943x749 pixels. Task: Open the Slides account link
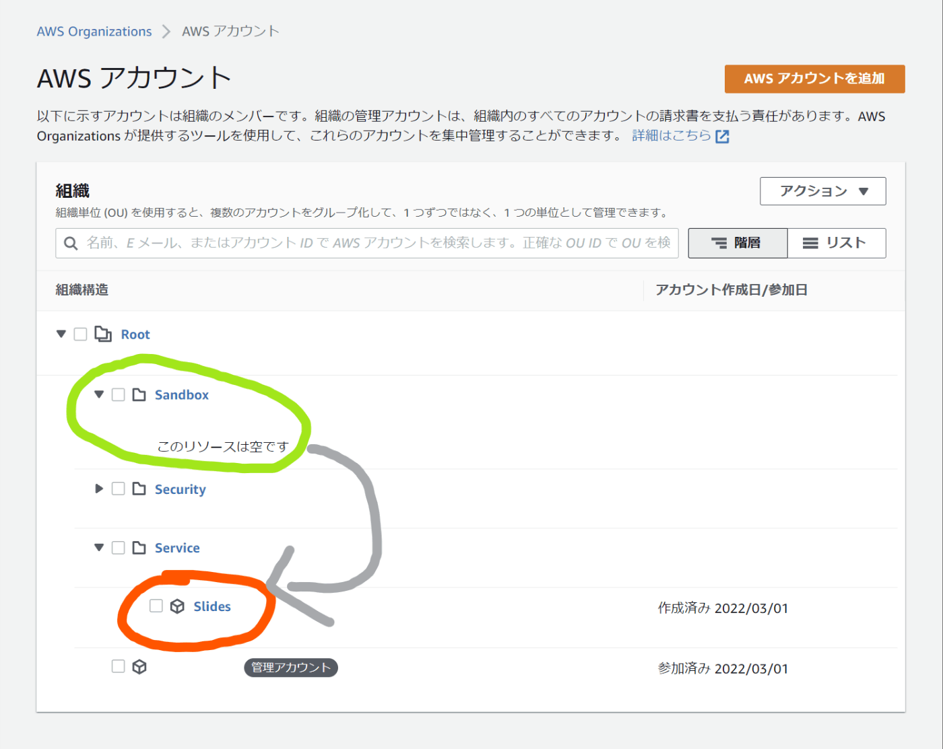[212, 606]
